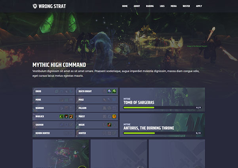The height and width of the screenshot is (168, 238).
Task: Select the Shadow spec icon in Priest row
Action: (114, 116)
